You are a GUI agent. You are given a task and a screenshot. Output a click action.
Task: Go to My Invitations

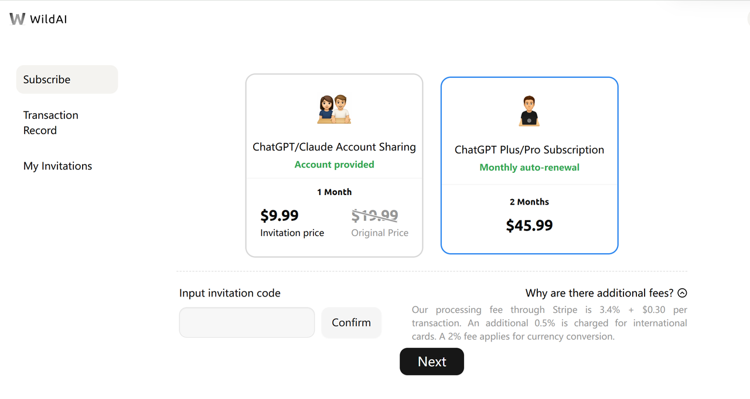click(57, 166)
